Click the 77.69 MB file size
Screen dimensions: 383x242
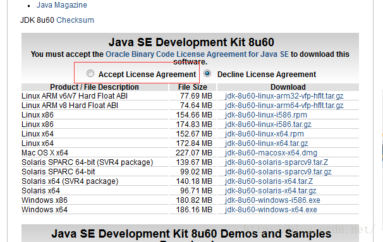(x=197, y=96)
